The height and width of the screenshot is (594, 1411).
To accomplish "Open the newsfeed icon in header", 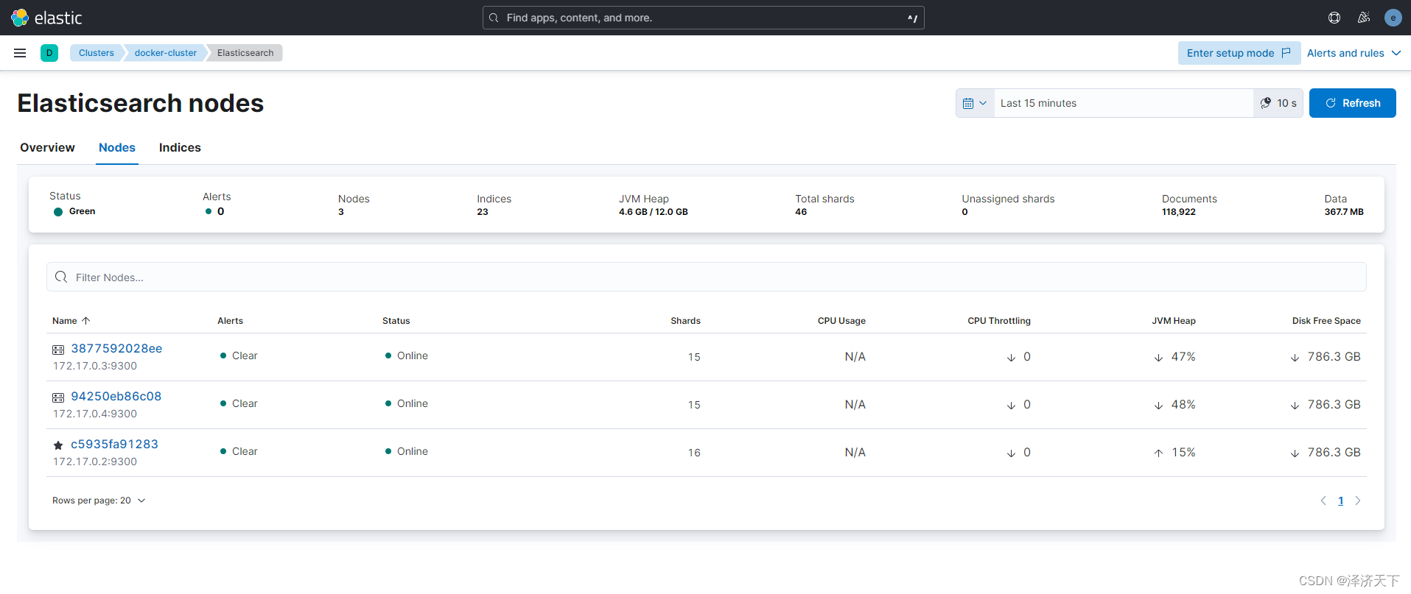I will pos(1364,18).
